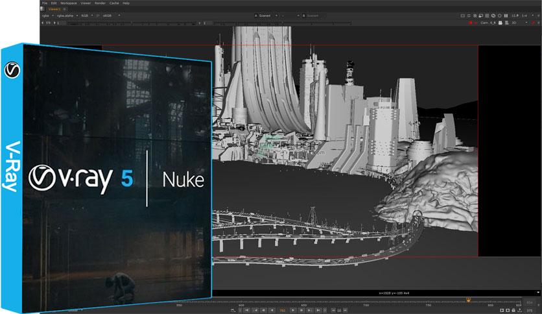Open the rgba.alpha channel dropdown
This screenshot has height=314, width=542.
pos(67,16)
